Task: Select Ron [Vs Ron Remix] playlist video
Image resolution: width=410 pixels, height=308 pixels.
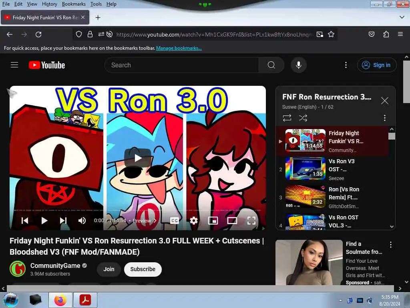Action: (x=332, y=197)
